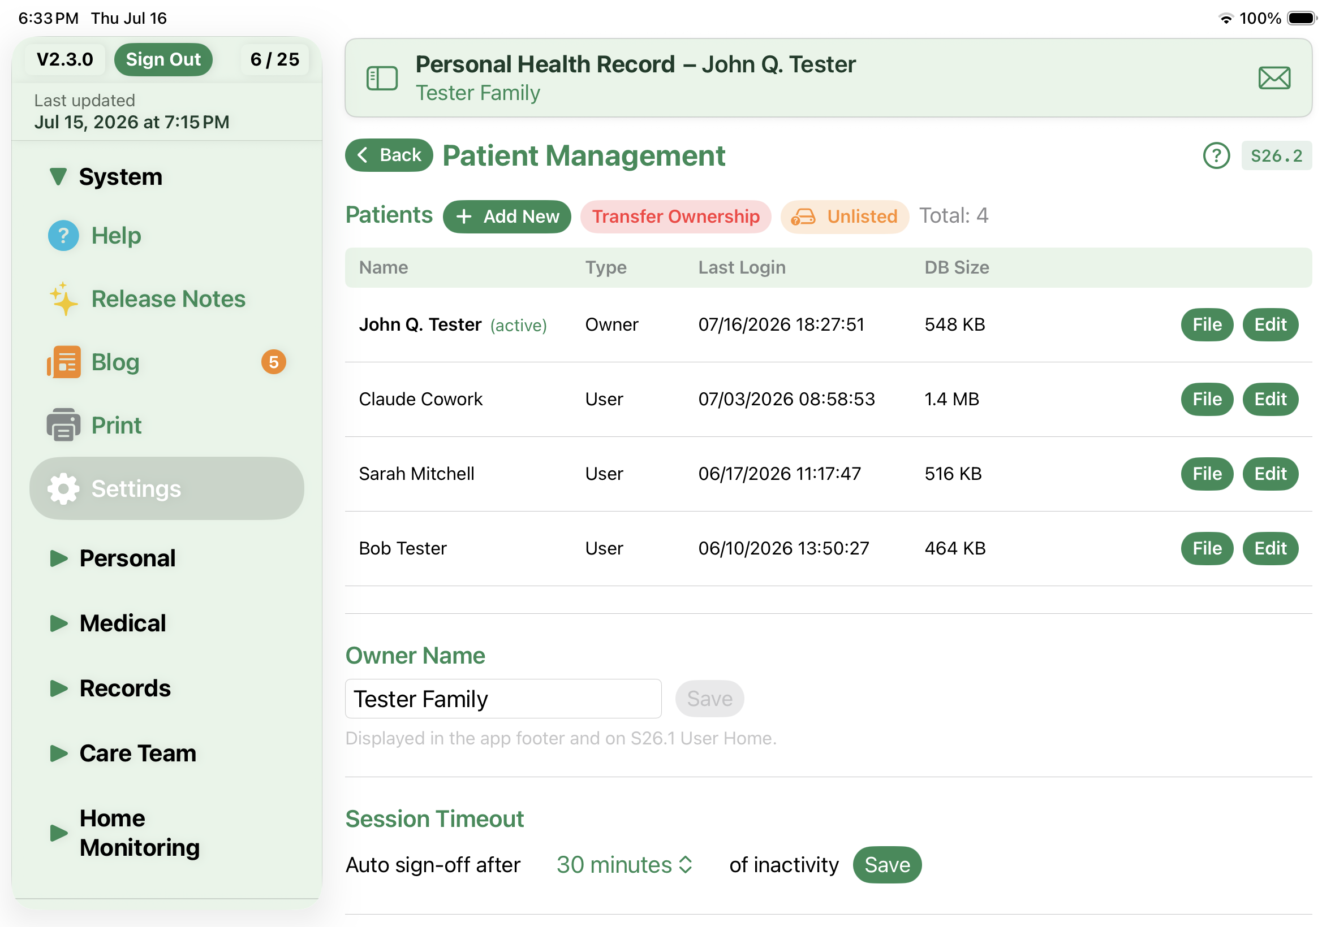Edit Bob Tester
This screenshot has height=927, width=1335.
click(x=1270, y=548)
